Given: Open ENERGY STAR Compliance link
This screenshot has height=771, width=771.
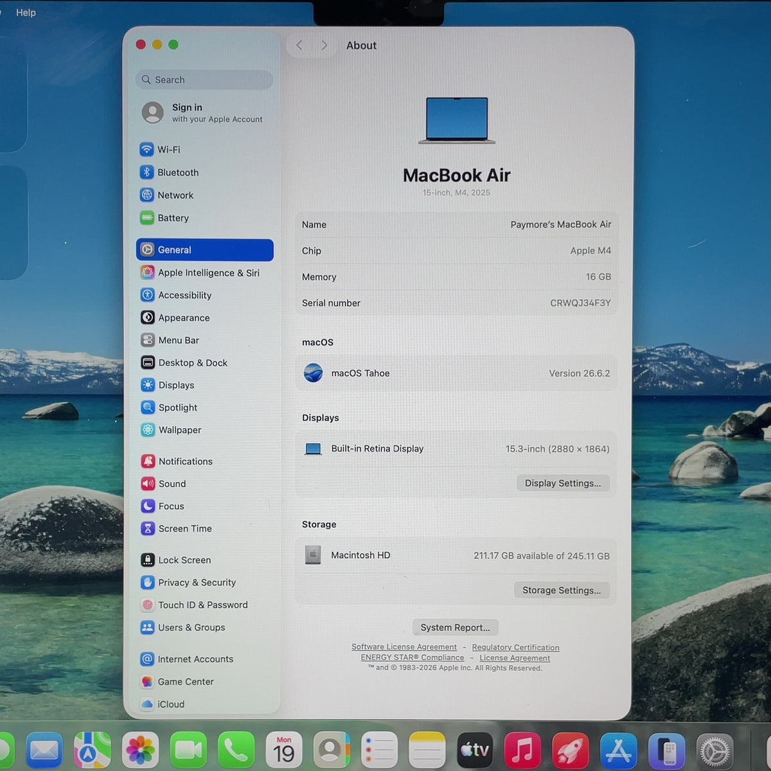Looking at the screenshot, I should [x=412, y=657].
